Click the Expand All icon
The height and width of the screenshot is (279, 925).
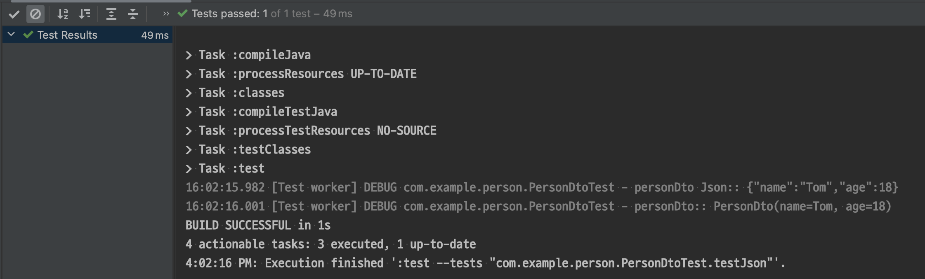click(x=111, y=14)
